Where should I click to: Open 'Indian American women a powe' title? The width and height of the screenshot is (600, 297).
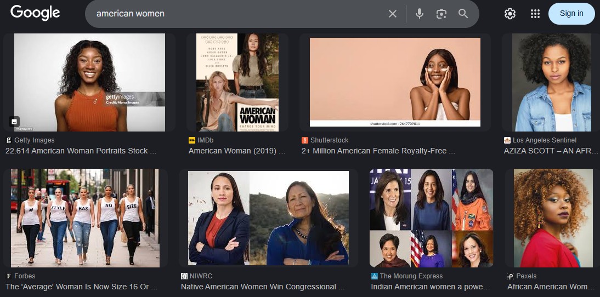pos(431,287)
